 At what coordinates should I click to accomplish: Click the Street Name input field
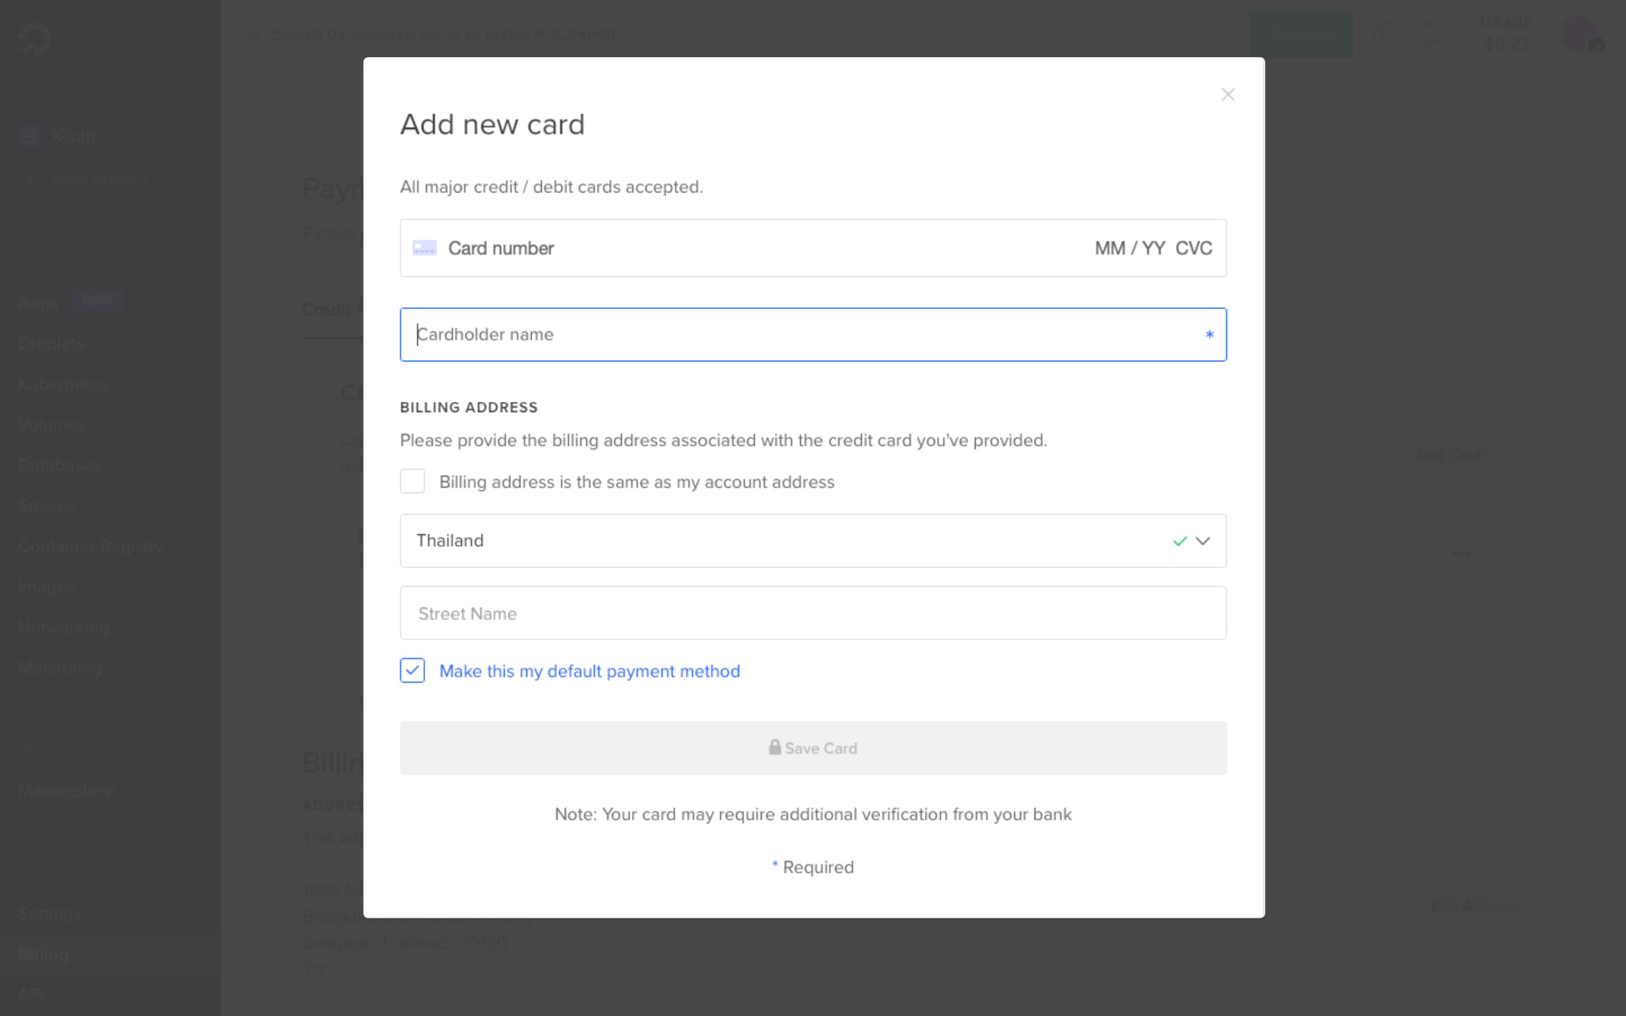click(x=813, y=613)
